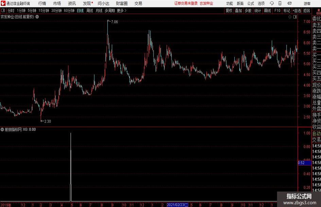This screenshot has width=321, height=207.
Task: Switch to 5分钟 period tab
Action: point(32,11)
